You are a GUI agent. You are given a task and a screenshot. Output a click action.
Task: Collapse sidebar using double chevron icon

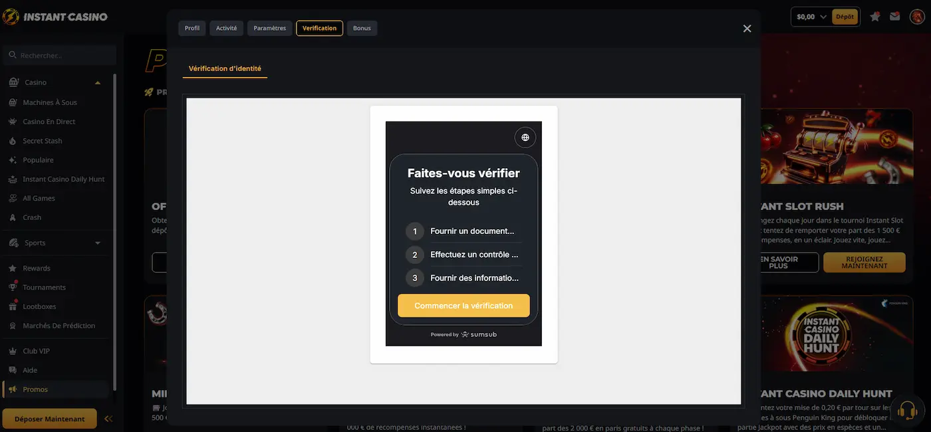tap(108, 419)
